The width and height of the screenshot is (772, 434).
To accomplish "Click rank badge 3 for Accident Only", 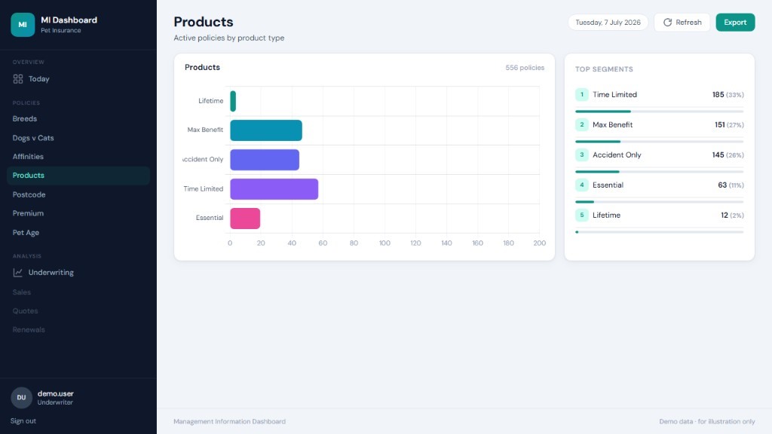I will 581,155.
